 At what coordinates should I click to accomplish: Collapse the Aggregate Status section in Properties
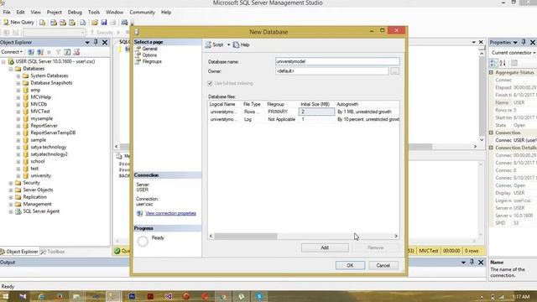(x=491, y=73)
